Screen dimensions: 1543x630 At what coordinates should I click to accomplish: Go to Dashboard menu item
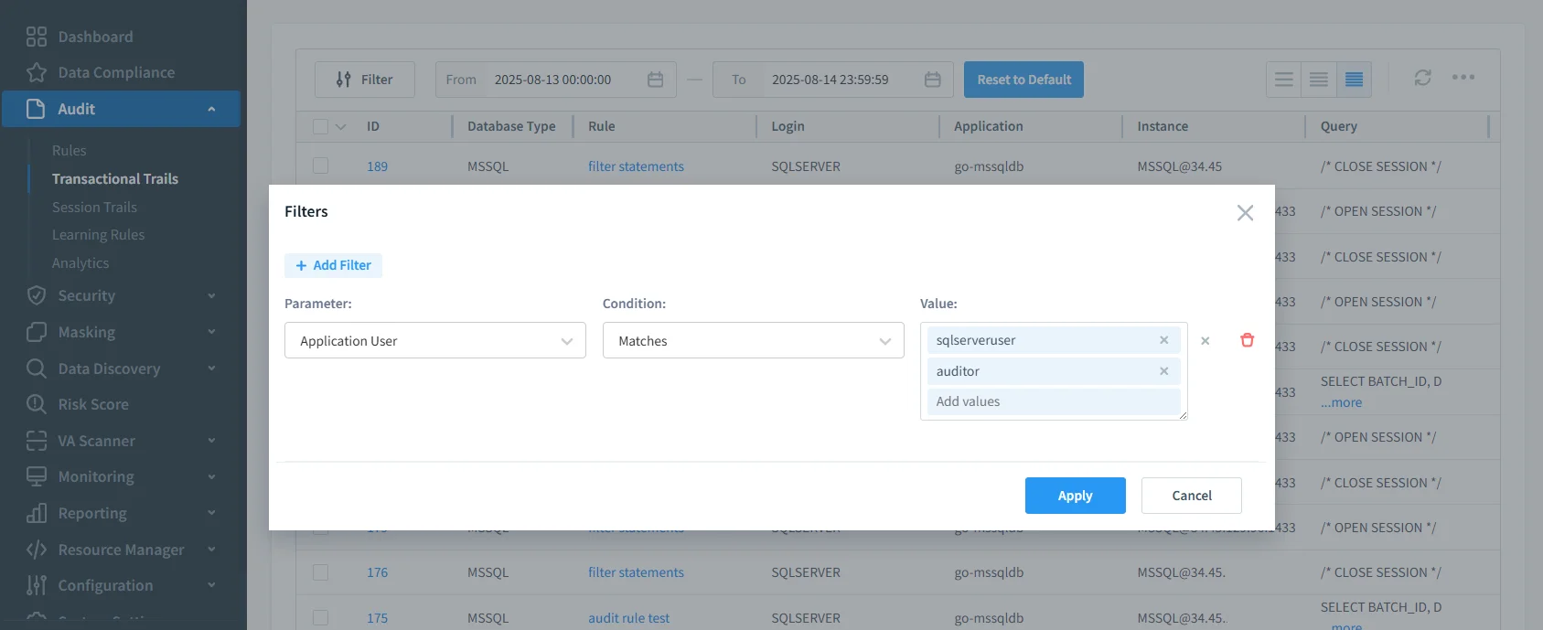click(95, 37)
